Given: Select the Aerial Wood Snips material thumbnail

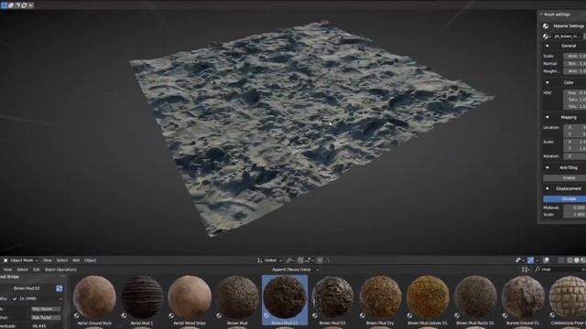Looking at the screenshot, I should [190, 297].
